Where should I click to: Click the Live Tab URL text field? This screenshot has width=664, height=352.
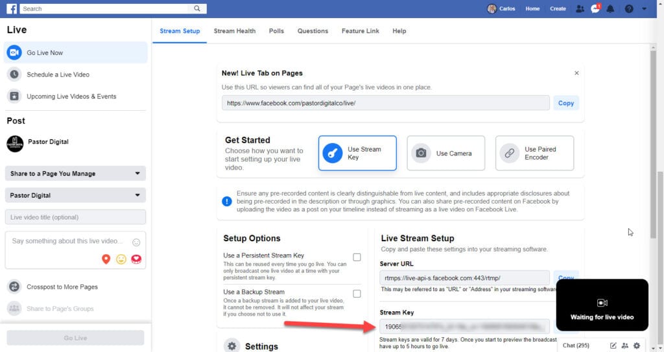pos(385,103)
